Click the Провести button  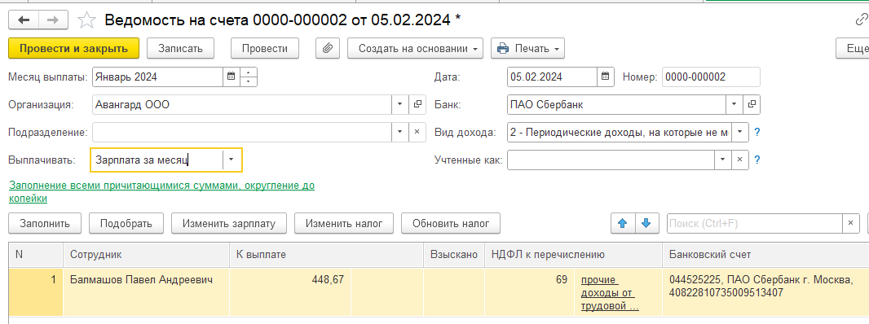265,48
